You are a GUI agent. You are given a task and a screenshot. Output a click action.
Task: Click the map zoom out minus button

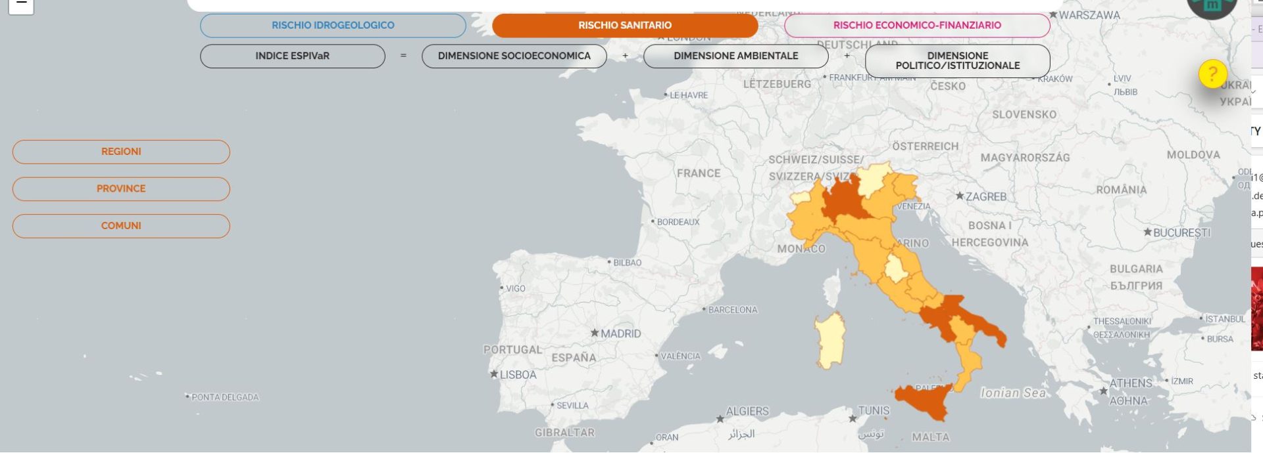pyautogui.click(x=21, y=4)
